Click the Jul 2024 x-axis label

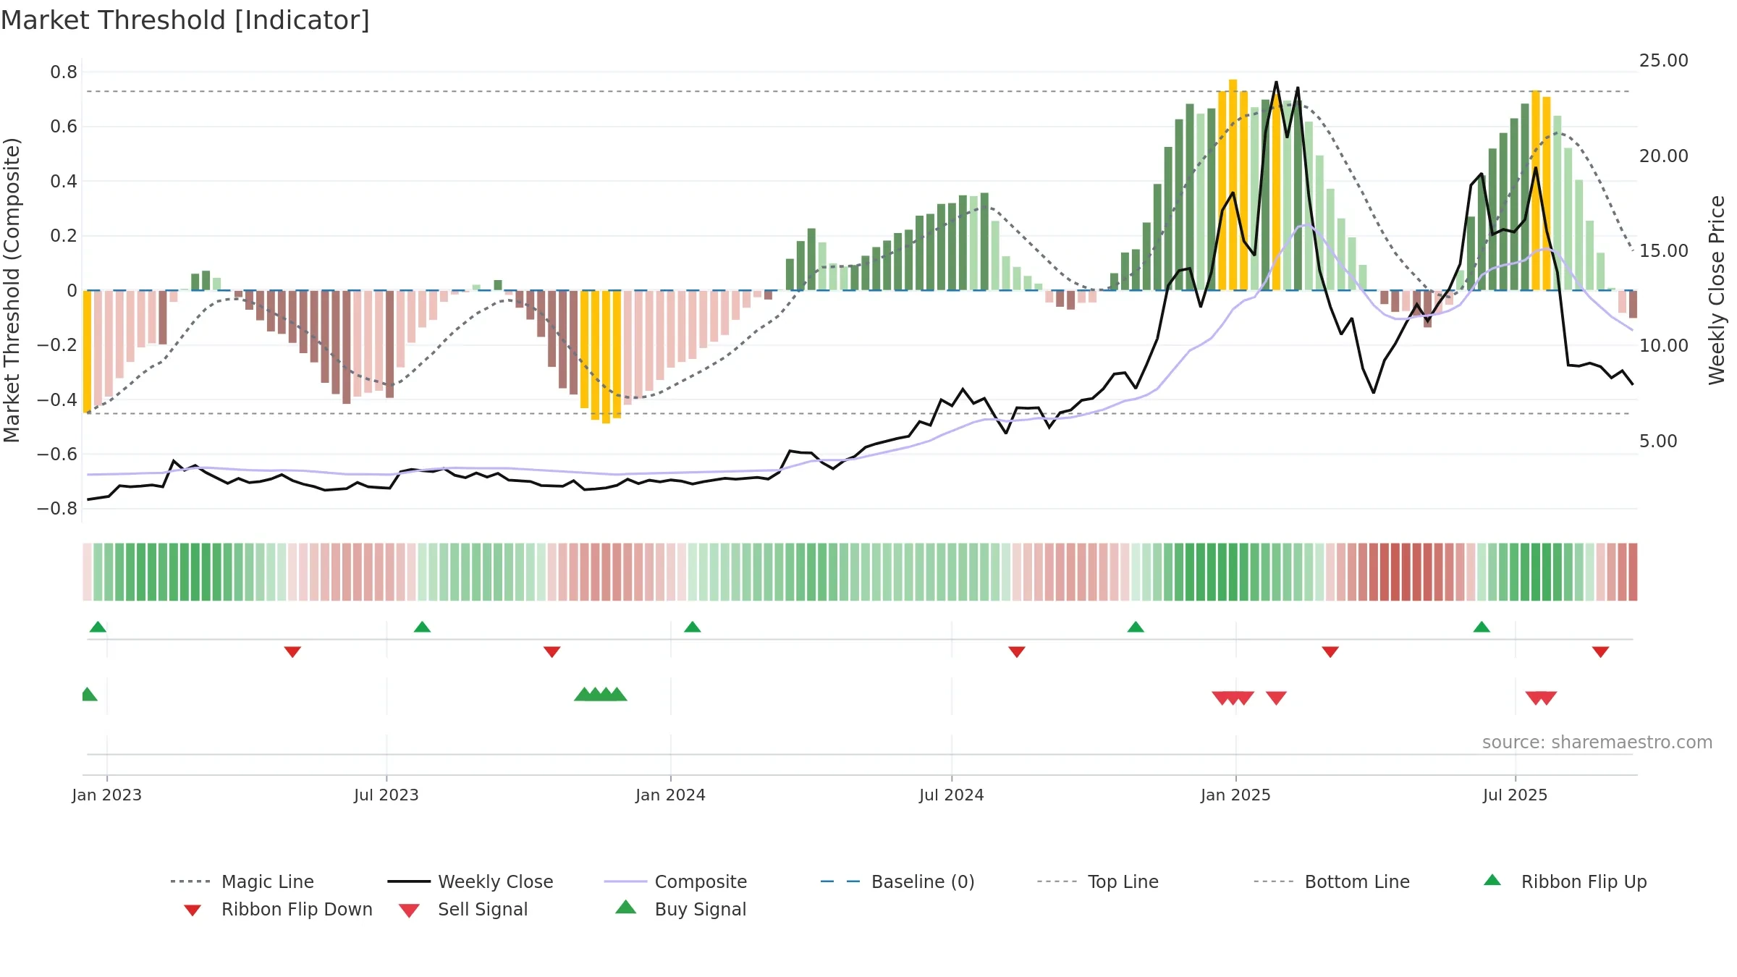pos(952,795)
